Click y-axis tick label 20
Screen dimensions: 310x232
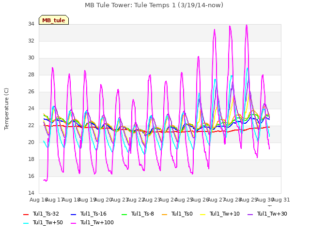[31, 143]
